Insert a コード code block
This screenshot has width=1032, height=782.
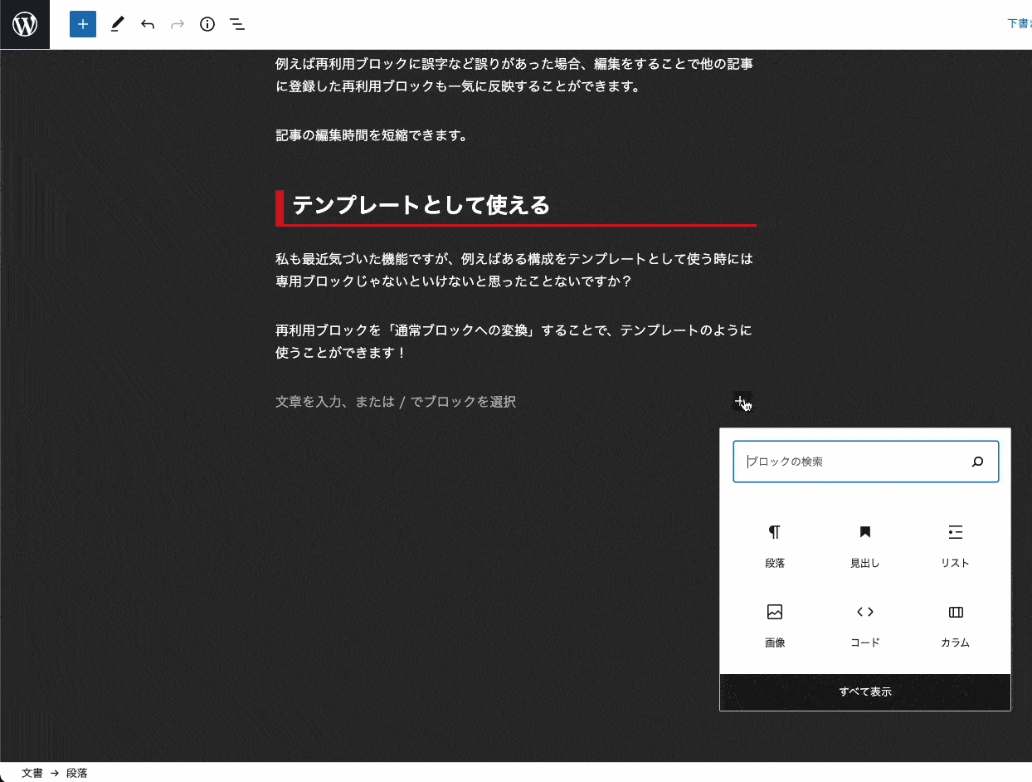pos(864,625)
